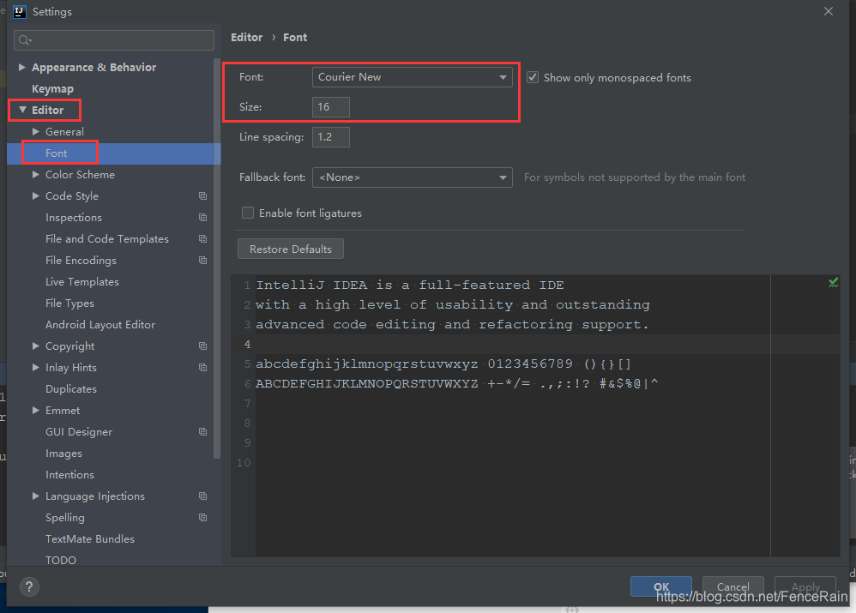The height and width of the screenshot is (613, 856).
Task: Click the Apply button
Action: pos(805,586)
